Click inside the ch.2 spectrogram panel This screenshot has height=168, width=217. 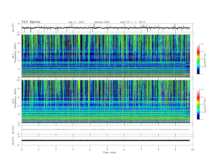[106, 101]
